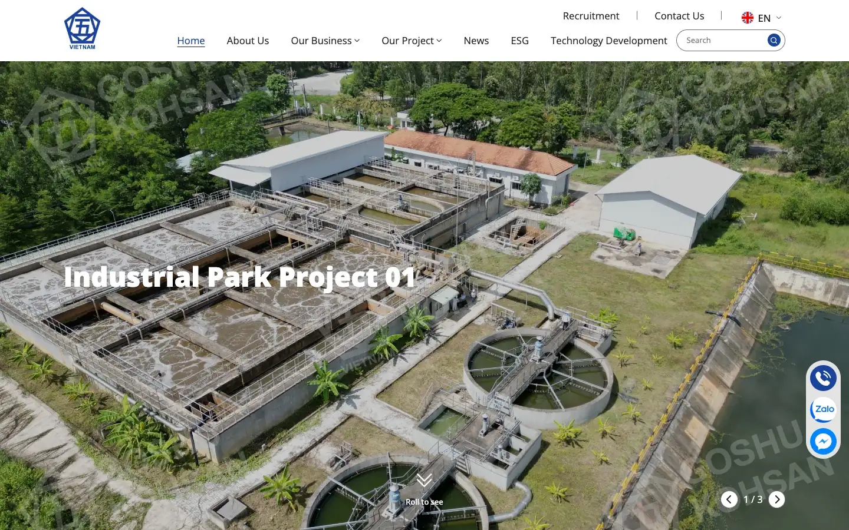
Task: Open the ESG page
Action: click(x=519, y=41)
